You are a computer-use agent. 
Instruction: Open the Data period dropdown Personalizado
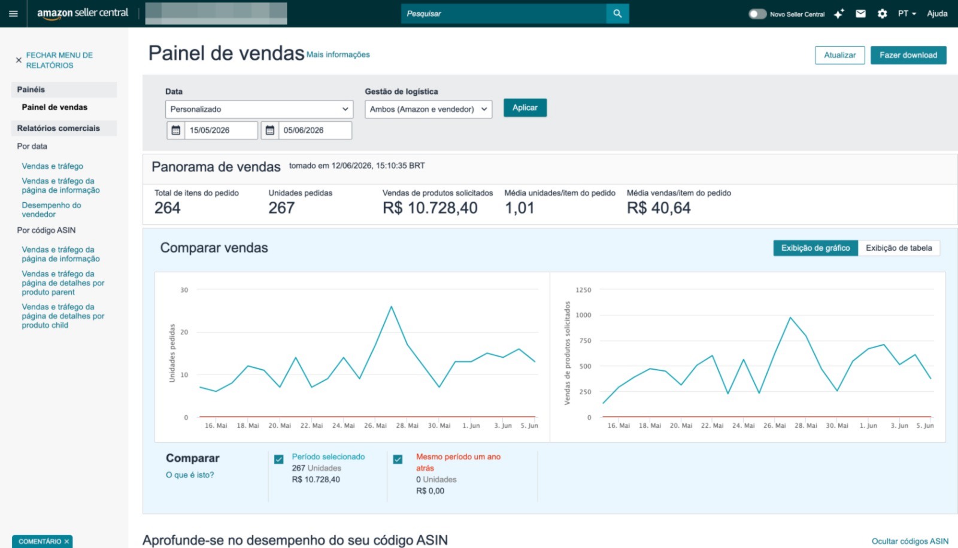(259, 109)
